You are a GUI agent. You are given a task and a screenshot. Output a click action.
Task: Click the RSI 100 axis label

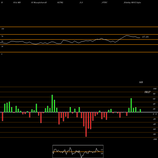[x=3, y=29]
